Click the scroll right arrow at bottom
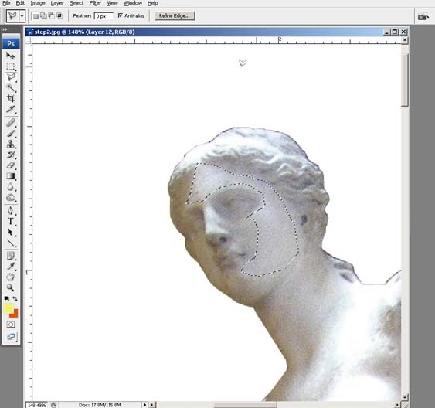The image size is (435, 408). [x=398, y=405]
